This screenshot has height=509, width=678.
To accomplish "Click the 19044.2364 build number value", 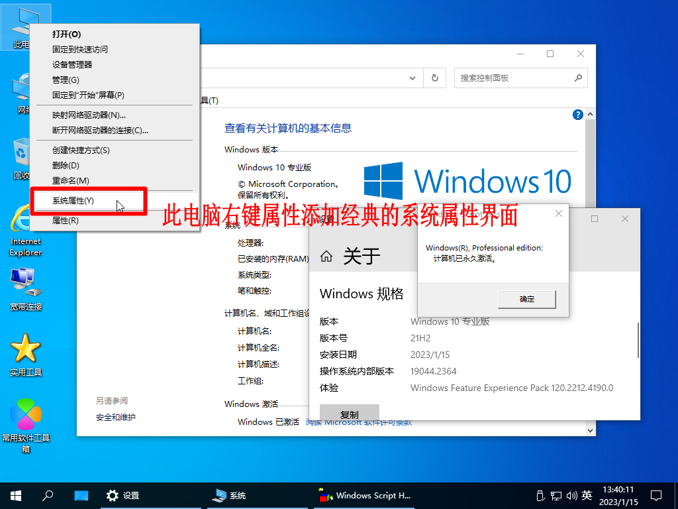I will click(x=433, y=371).
